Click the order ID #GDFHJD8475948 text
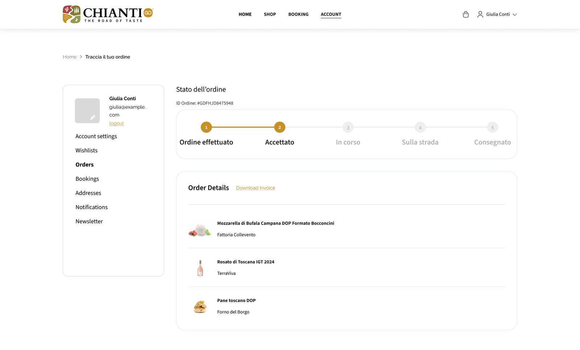The image size is (580, 350). click(x=215, y=103)
